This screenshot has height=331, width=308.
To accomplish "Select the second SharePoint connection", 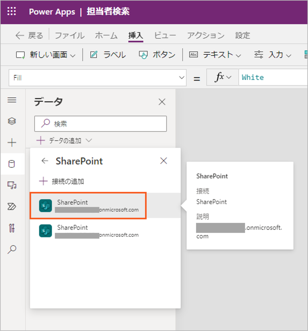I will tap(105, 231).
